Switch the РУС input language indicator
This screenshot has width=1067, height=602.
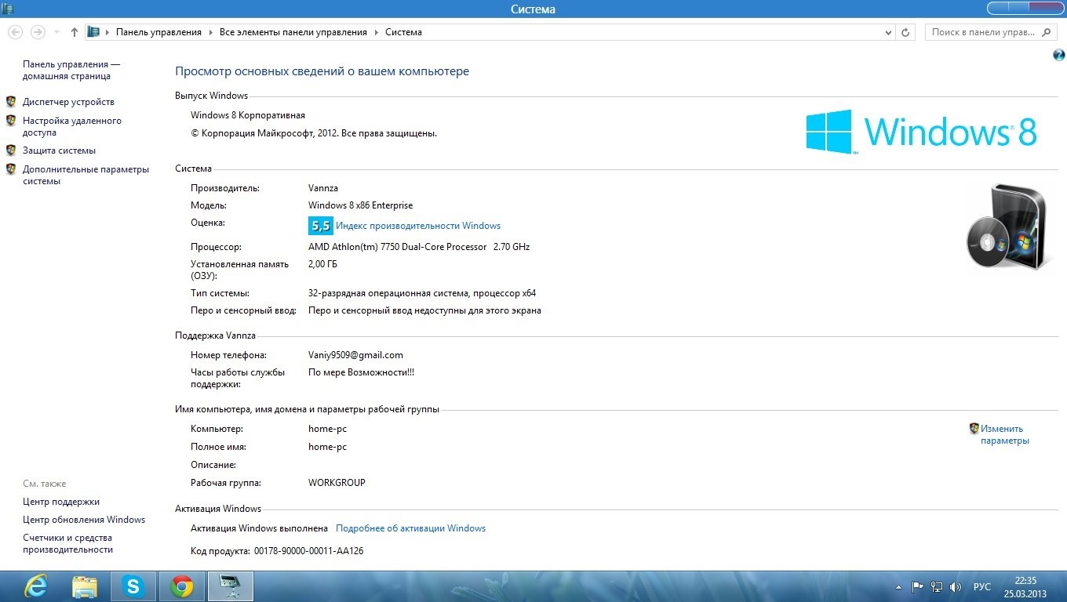(981, 587)
